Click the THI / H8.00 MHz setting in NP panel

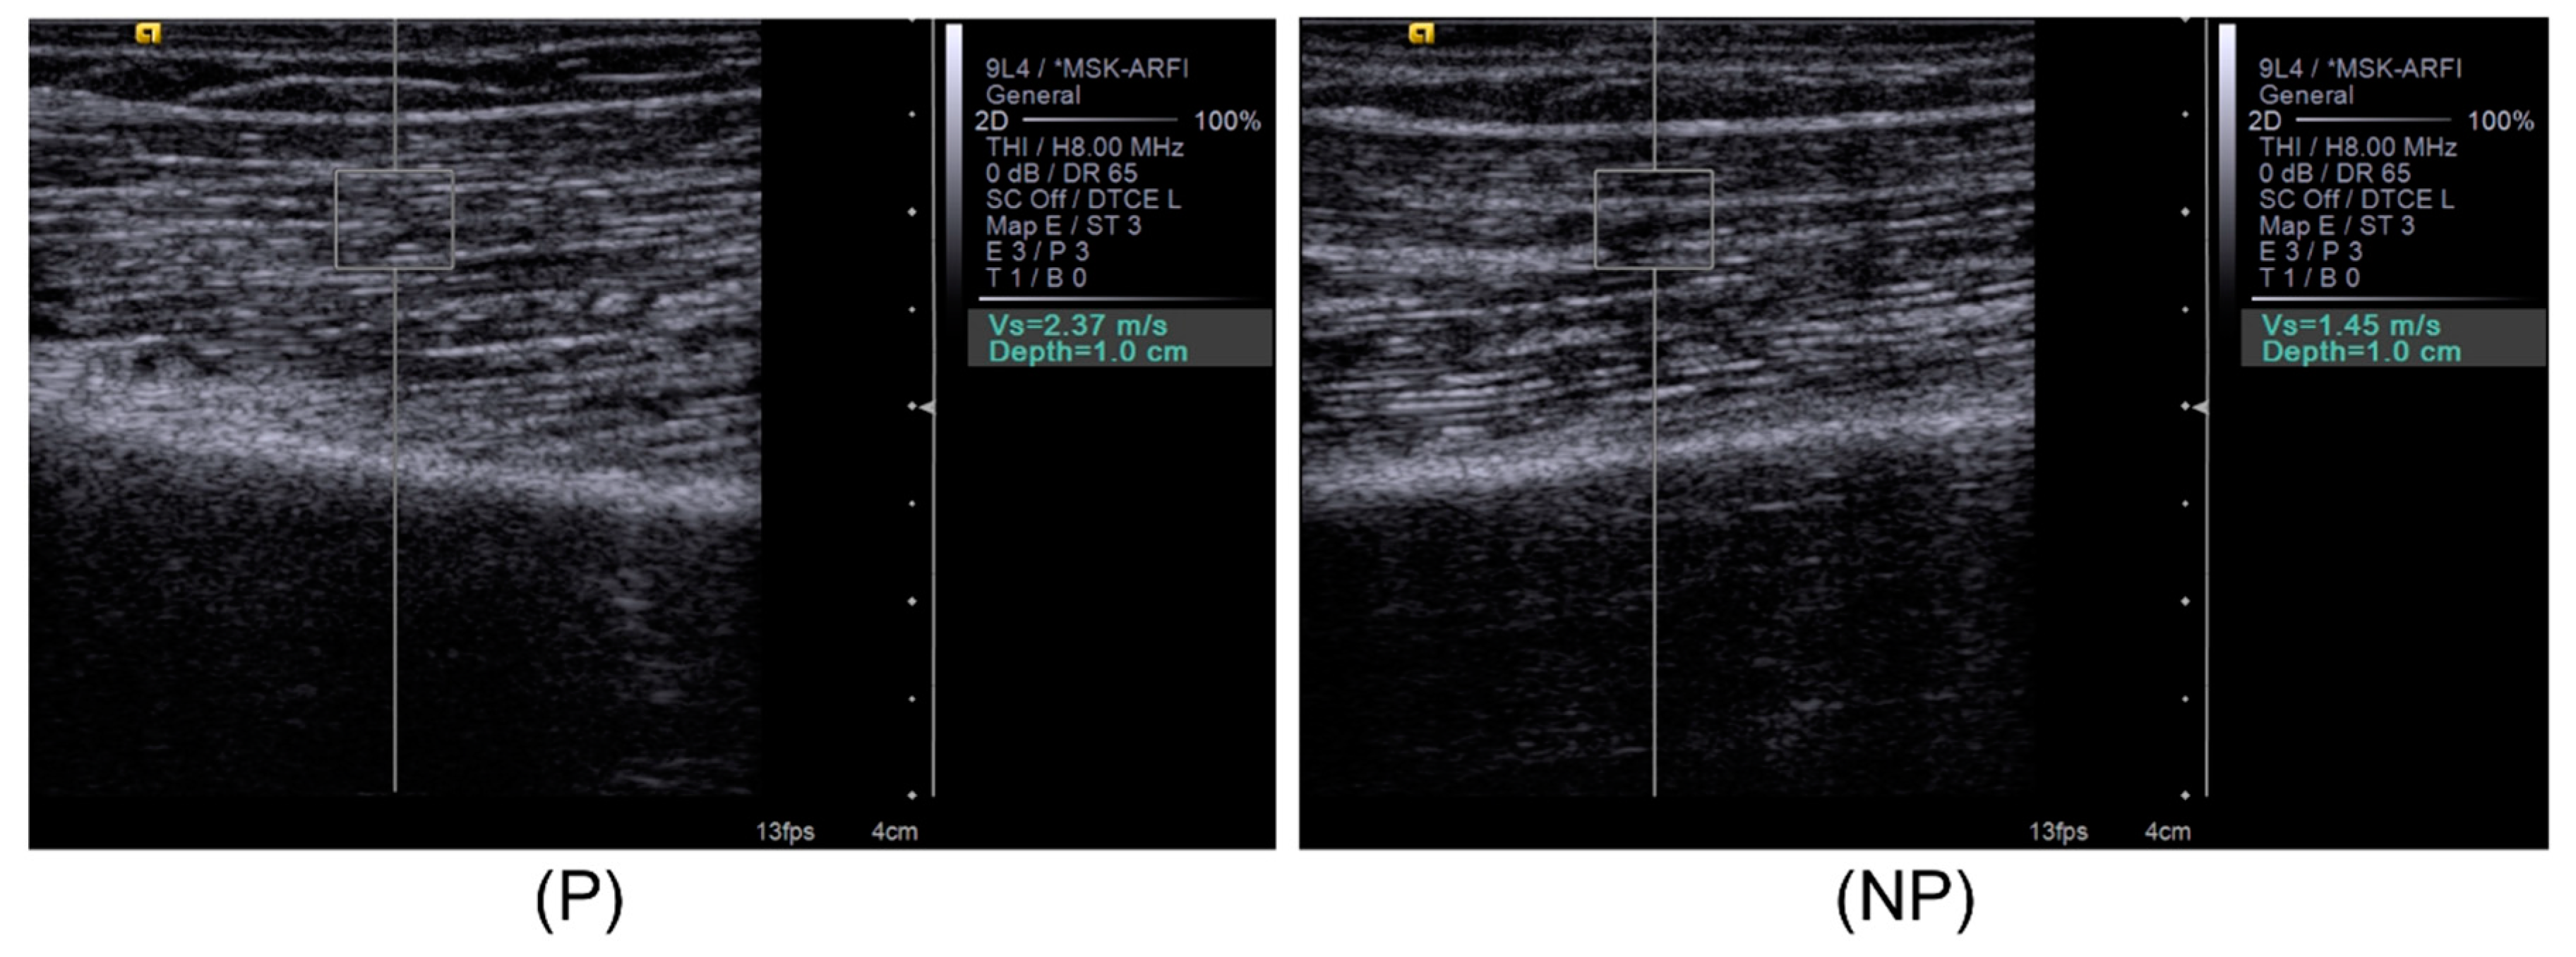2357,148
